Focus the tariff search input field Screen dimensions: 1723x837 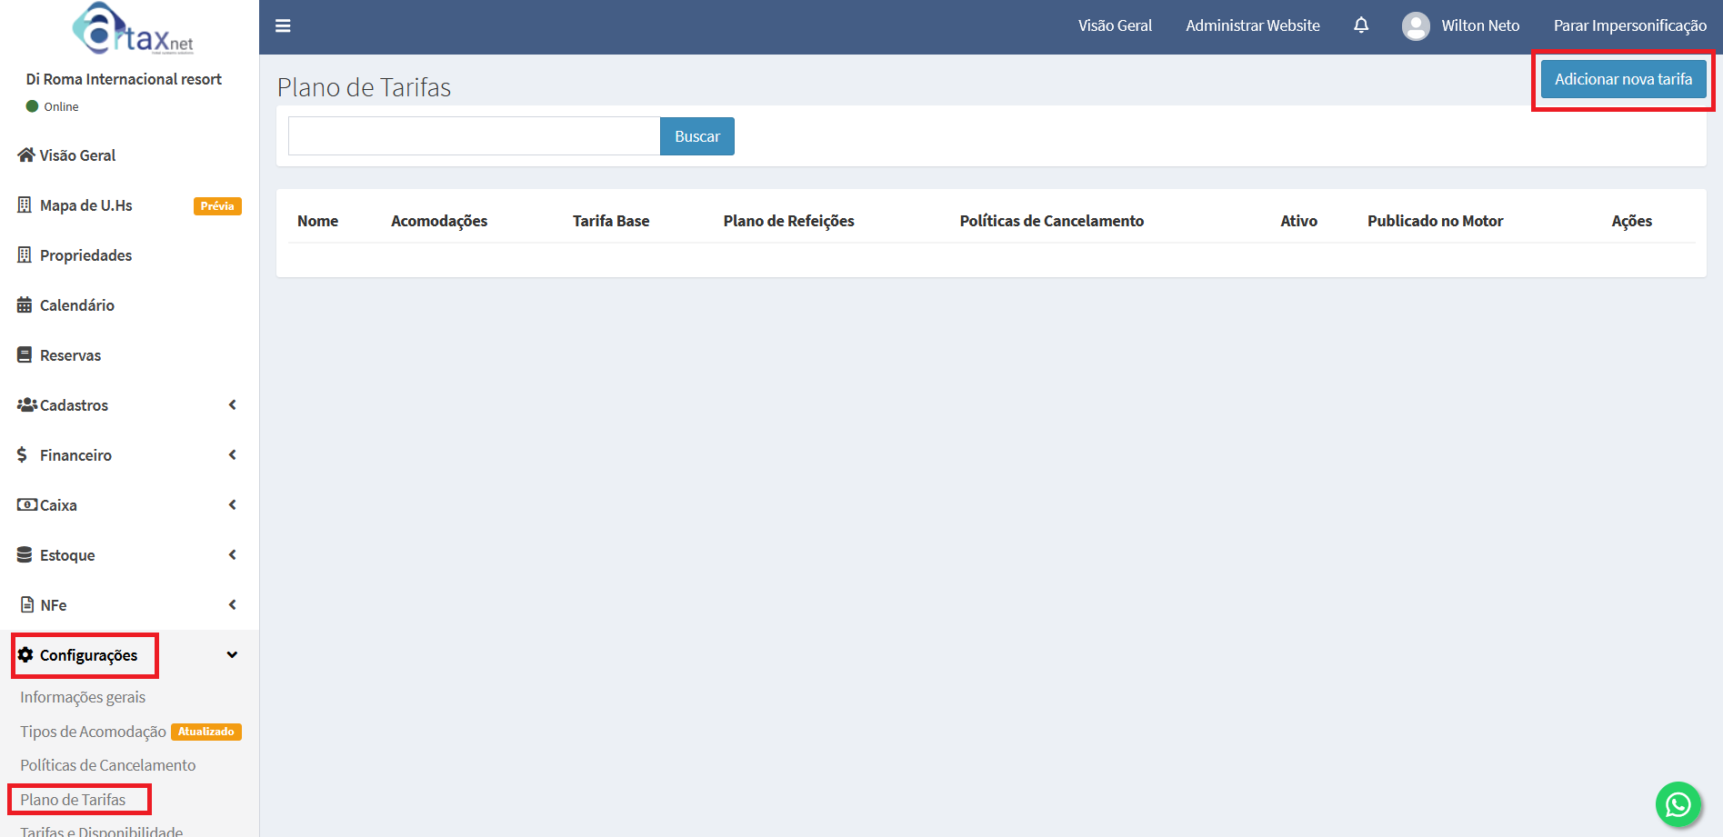point(474,136)
